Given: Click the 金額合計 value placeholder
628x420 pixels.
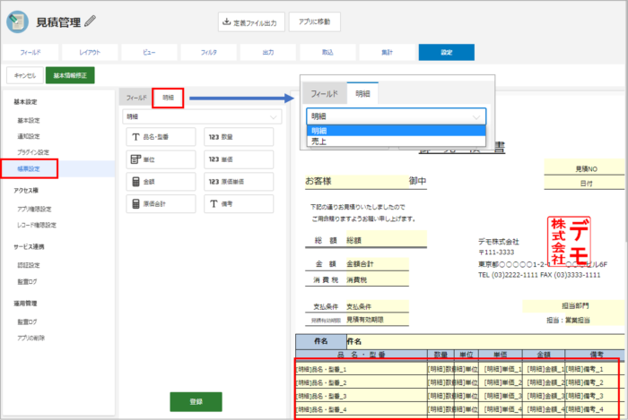Looking at the screenshot, I should pos(378,264).
